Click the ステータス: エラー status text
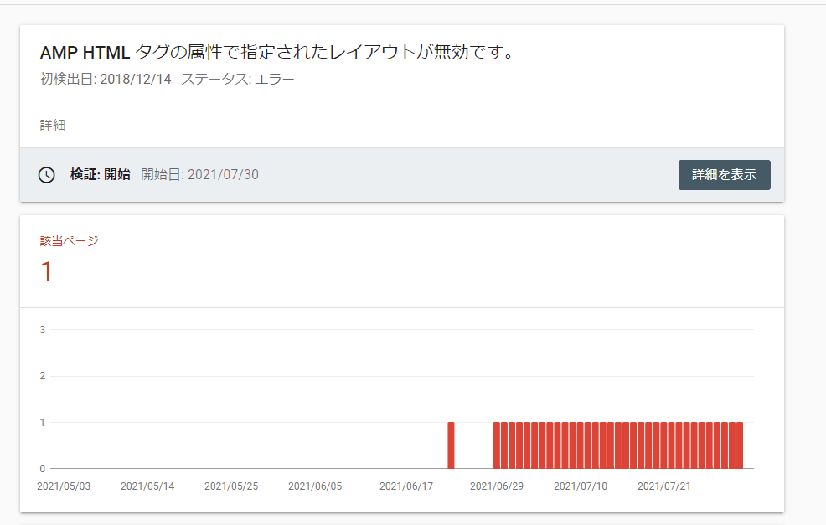This screenshot has width=826, height=525. (x=238, y=80)
